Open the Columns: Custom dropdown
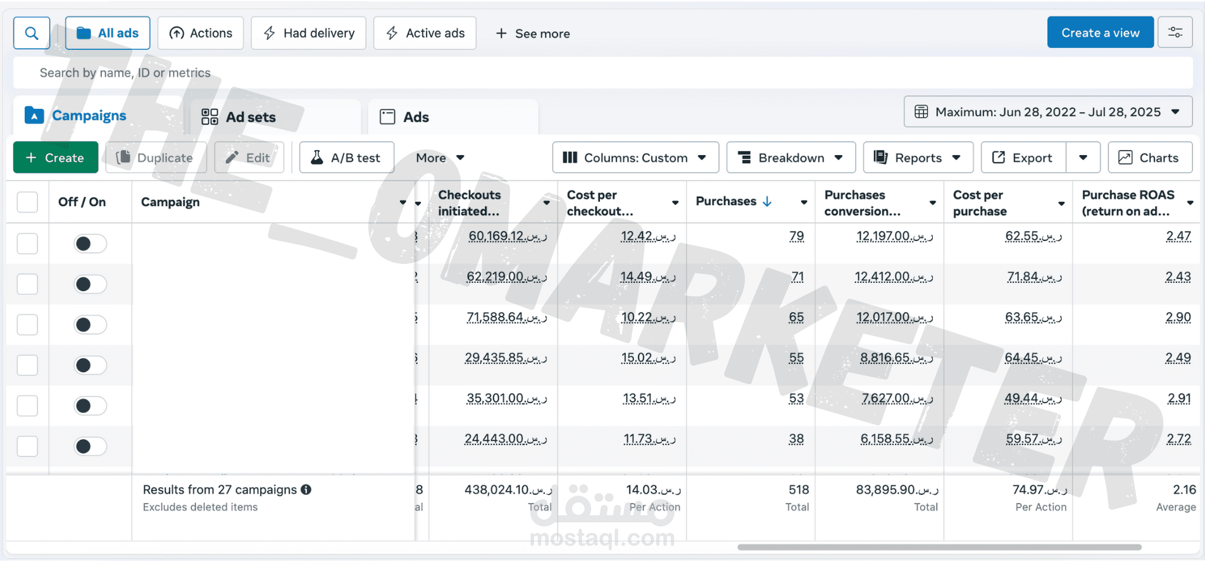The width and height of the screenshot is (1205, 562). (x=635, y=158)
